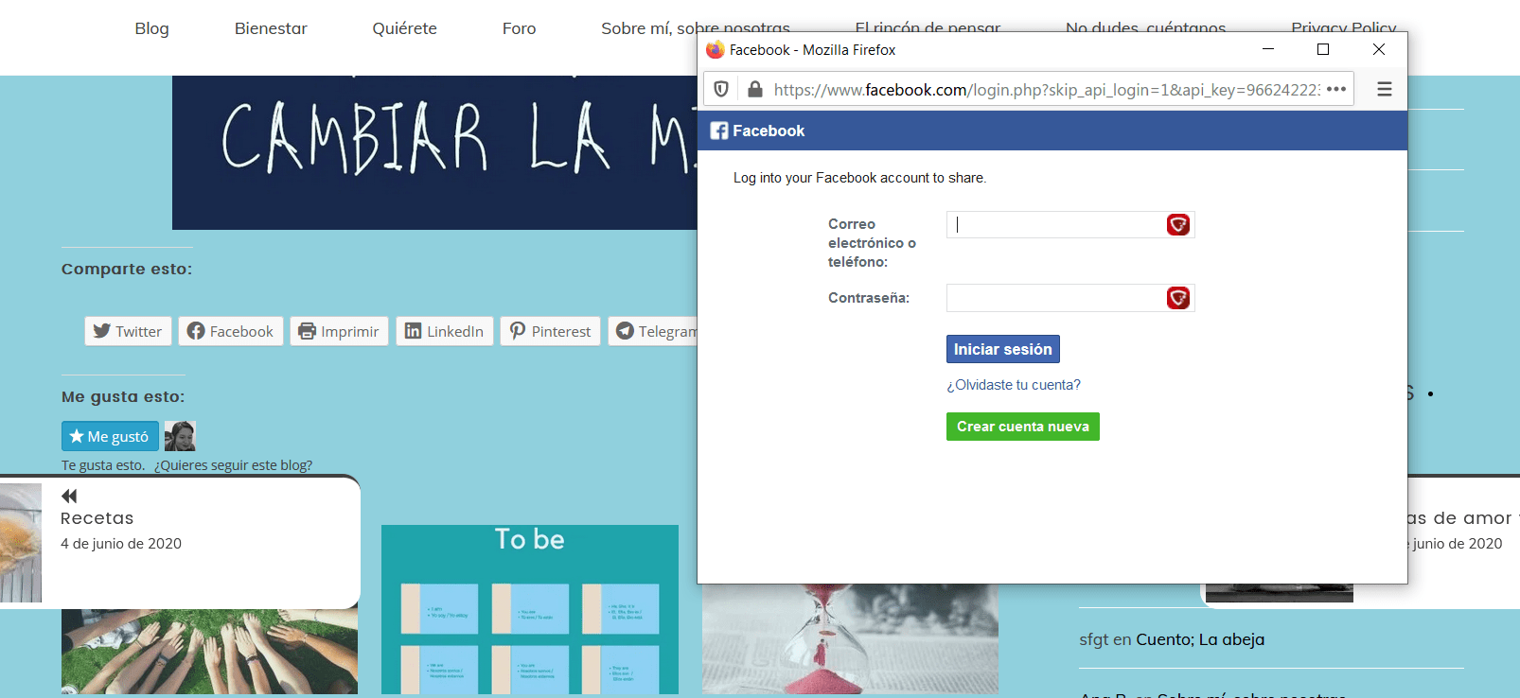
Task: Click the Recetas post food thumbnail
Action: [21, 543]
